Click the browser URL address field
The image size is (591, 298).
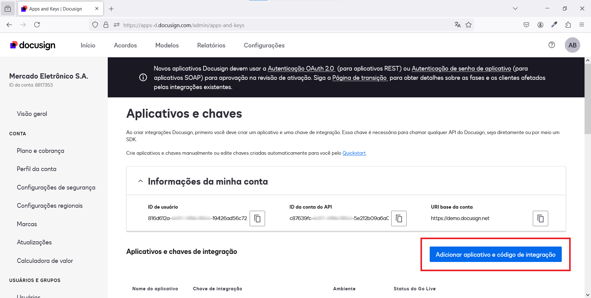(277, 25)
